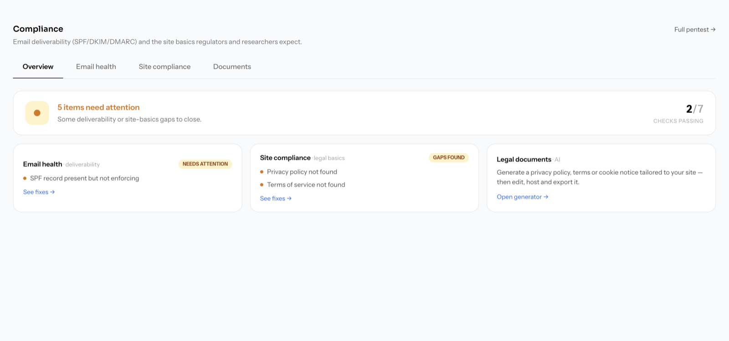Click the 2/7 checks passing counter

694,109
